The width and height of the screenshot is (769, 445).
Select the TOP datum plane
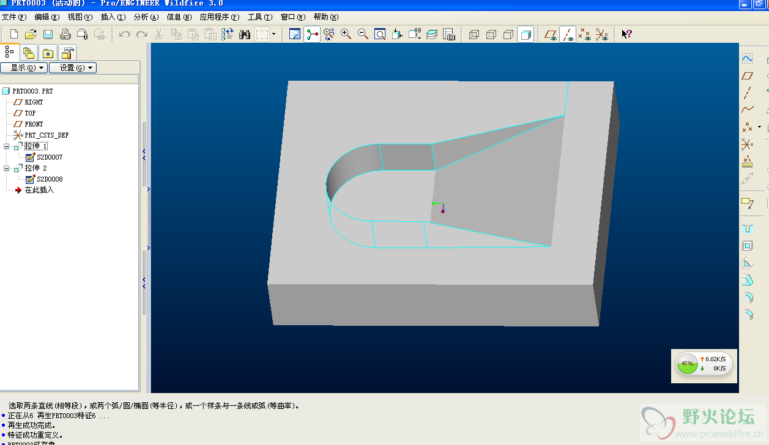pos(30,113)
